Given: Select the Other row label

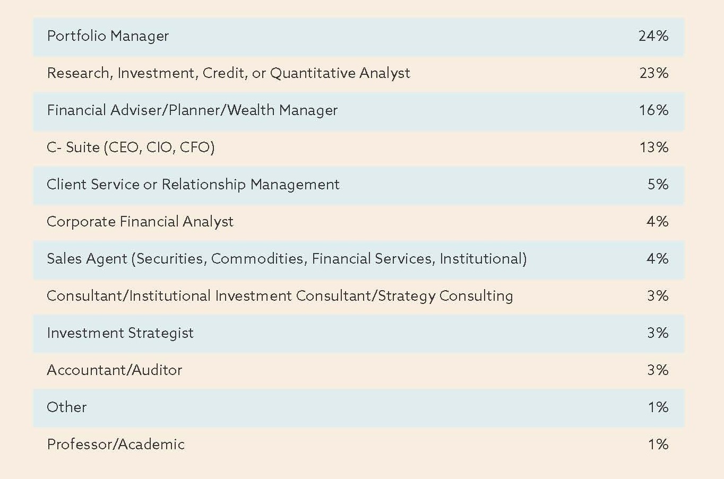Looking at the screenshot, I should coord(66,407).
